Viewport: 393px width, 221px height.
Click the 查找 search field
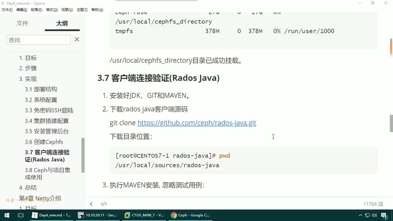[x=39, y=40]
